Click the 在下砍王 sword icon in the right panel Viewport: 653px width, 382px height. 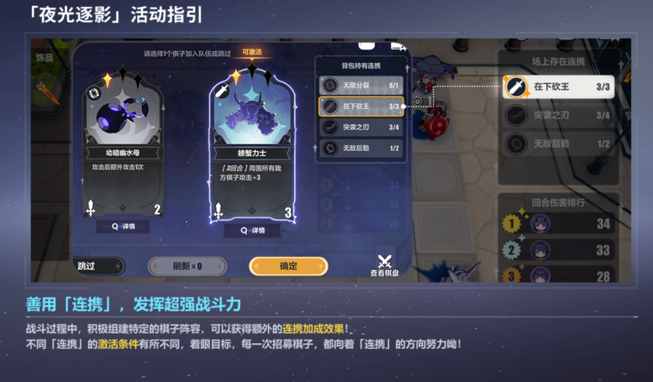[516, 87]
